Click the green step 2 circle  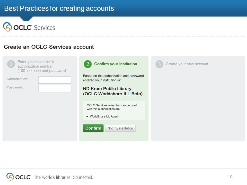point(87,64)
